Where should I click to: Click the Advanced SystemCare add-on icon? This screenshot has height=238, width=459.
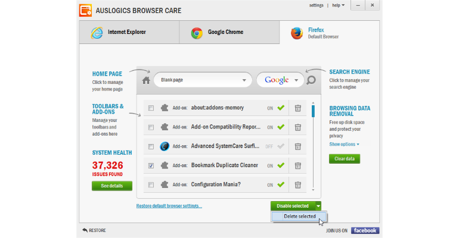coord(165,146)
